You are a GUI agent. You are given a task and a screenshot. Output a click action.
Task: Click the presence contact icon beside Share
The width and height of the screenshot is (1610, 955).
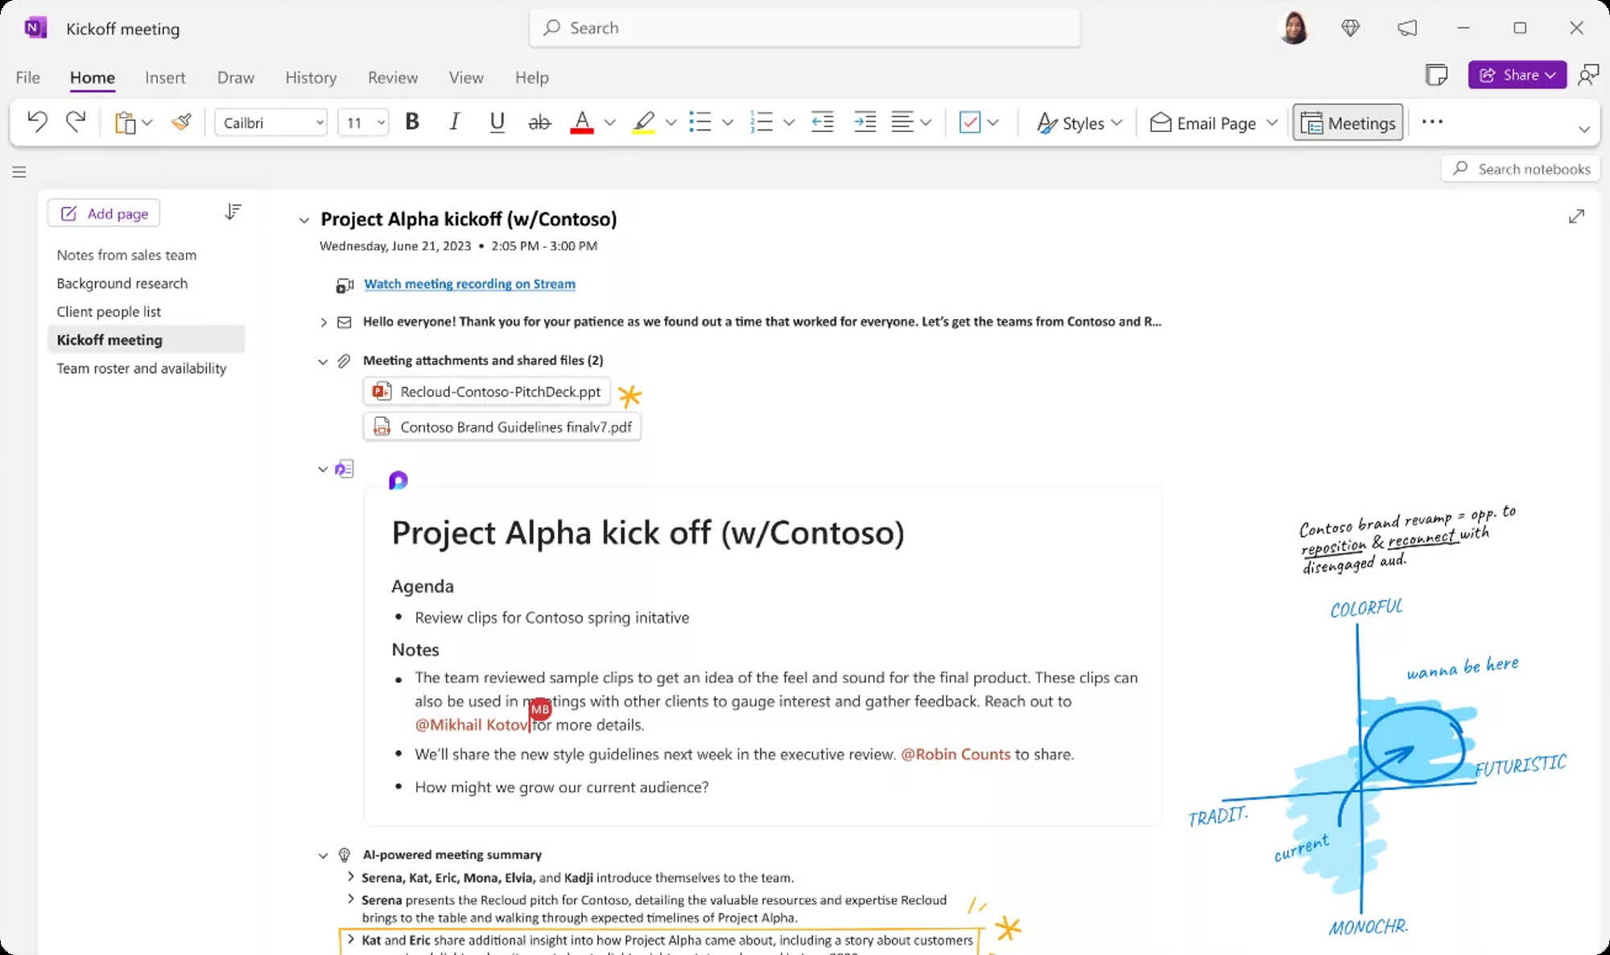[1587, 75]
